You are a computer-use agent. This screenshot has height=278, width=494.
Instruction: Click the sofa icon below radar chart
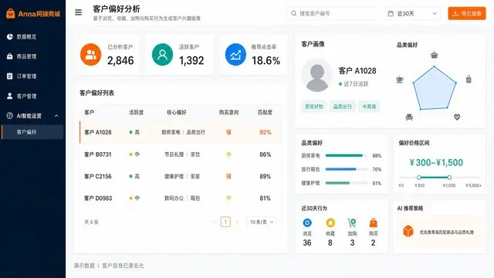409,117
